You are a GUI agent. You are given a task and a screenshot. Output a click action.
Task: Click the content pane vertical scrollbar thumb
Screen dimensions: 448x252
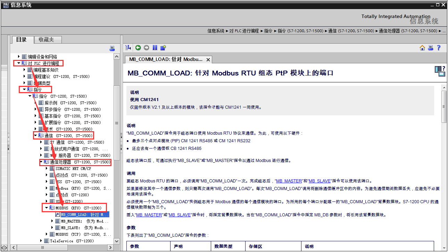tap(444, 107)
